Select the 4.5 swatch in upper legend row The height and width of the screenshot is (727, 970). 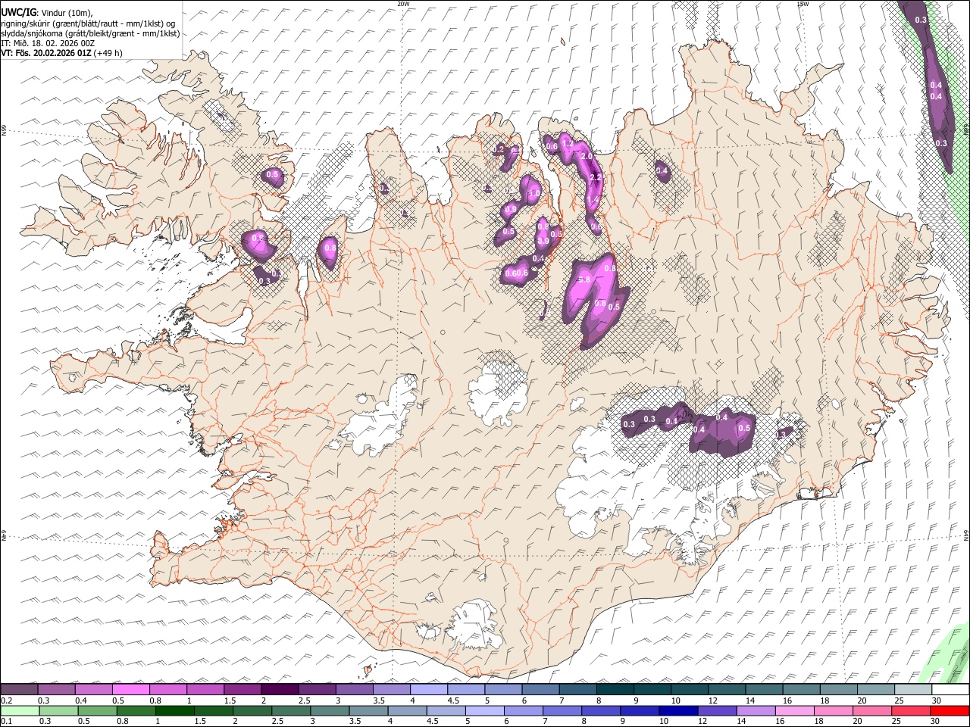pos(465,690)
